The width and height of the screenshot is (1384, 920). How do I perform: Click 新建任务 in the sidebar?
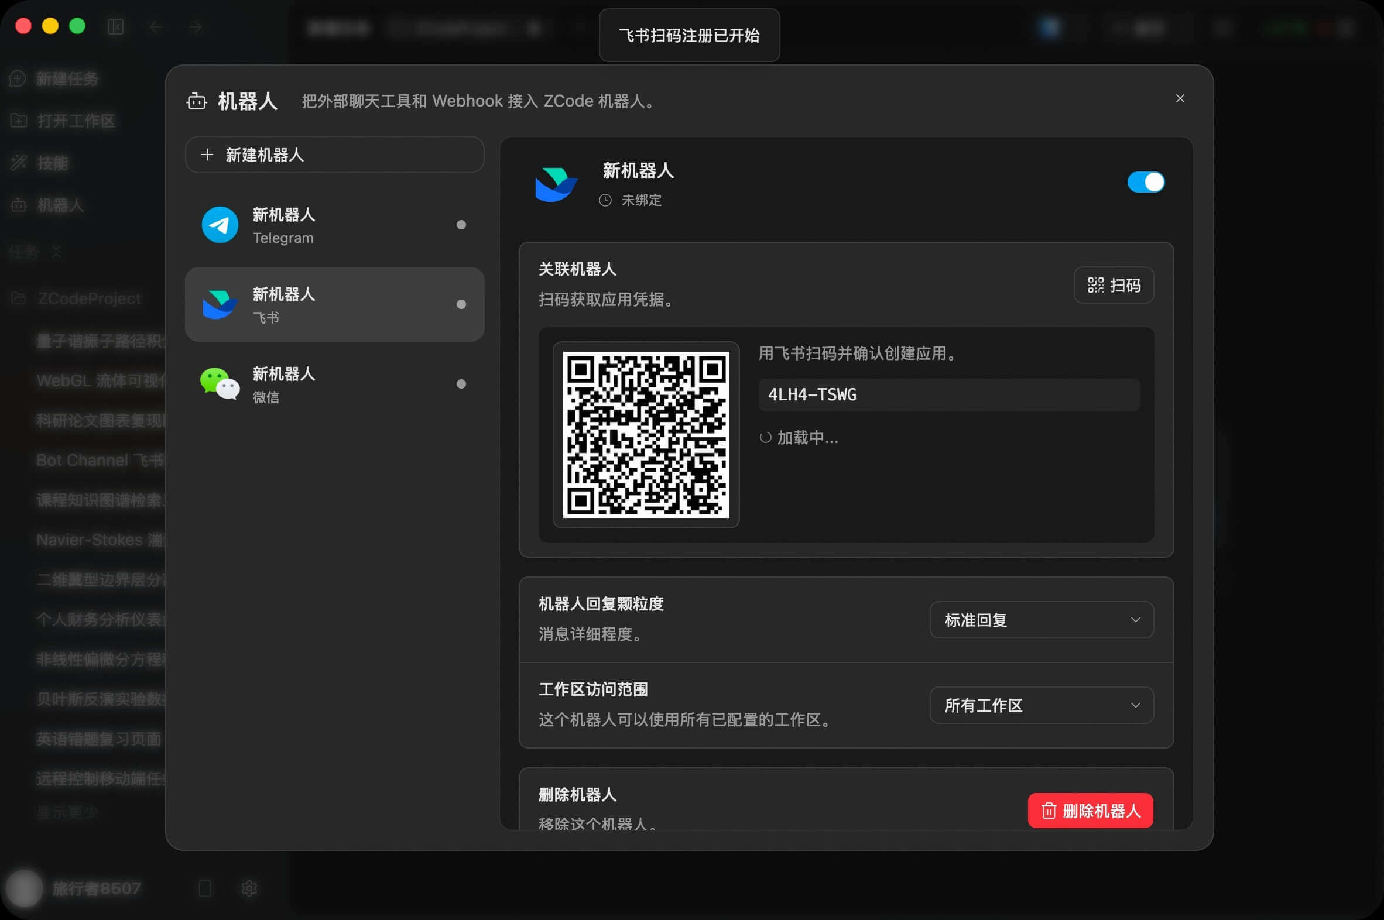pos(54,78)
